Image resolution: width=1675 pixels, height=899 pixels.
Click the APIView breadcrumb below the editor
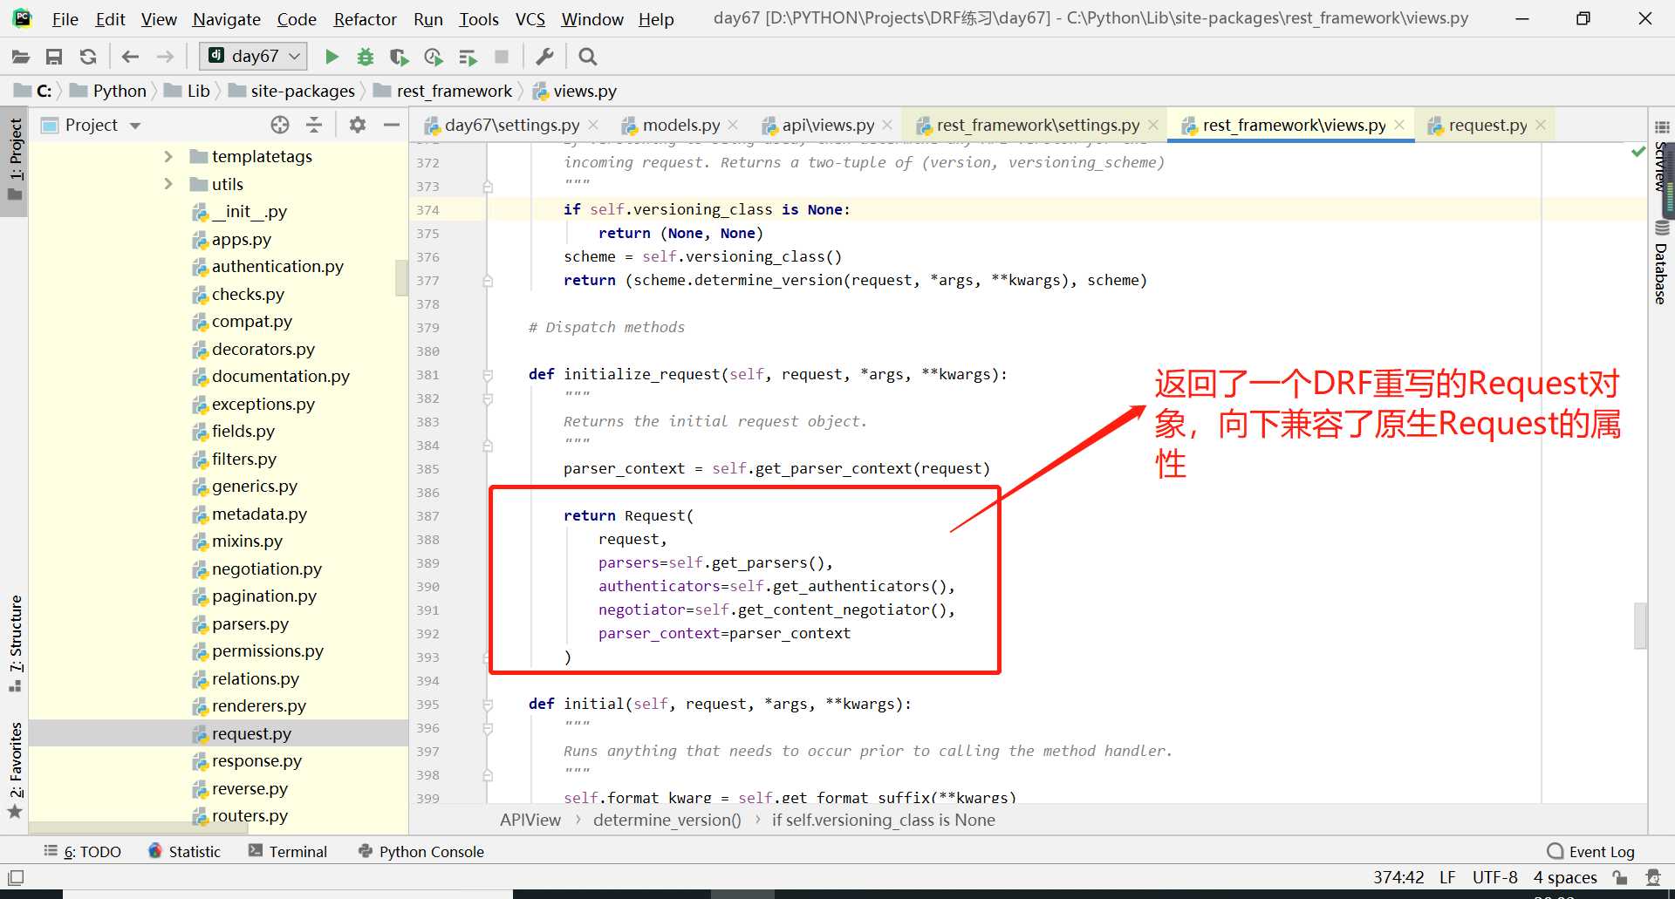530,821
